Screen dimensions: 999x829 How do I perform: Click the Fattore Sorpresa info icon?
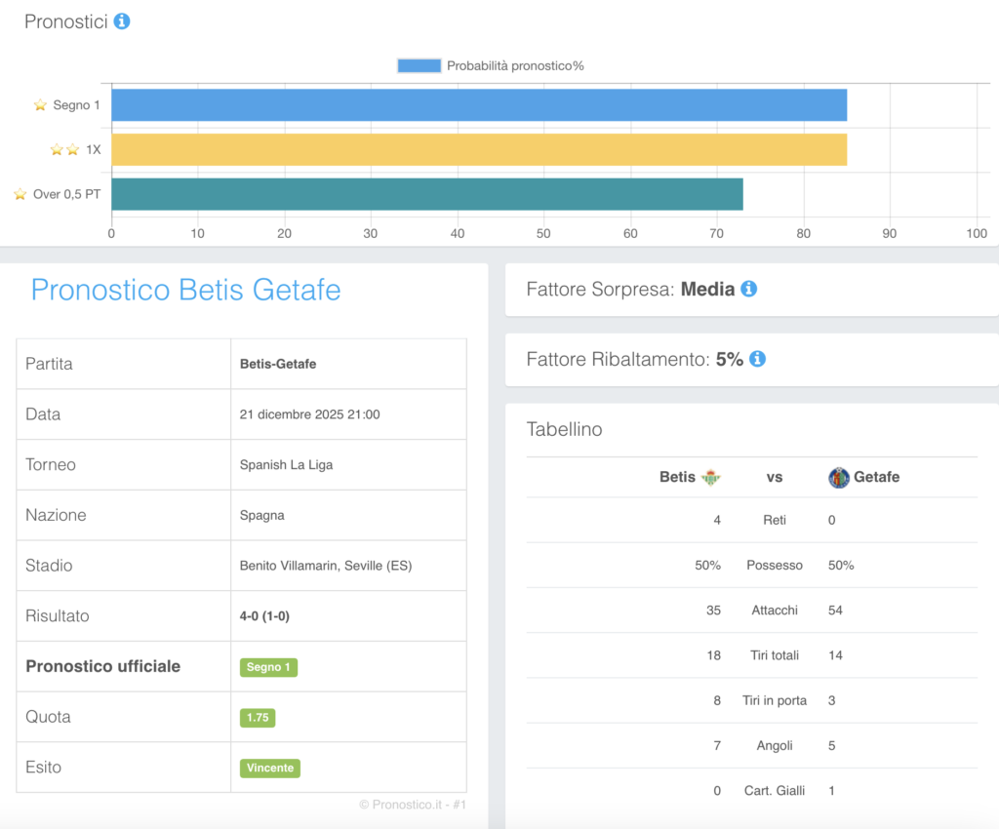[748, 289]
